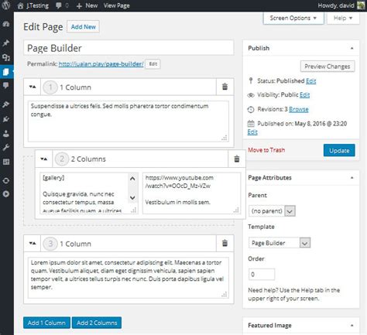Open the Comments sidebar icon
Image resolution: width=367 pixels, height=335 pixels.
pyautogui.click(x=6, y=85)
